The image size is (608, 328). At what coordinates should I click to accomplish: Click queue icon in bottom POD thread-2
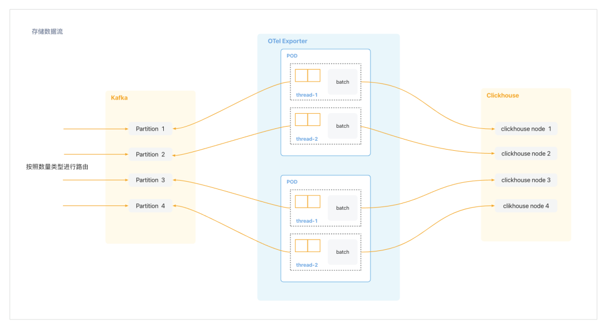[x=307, y=246]
